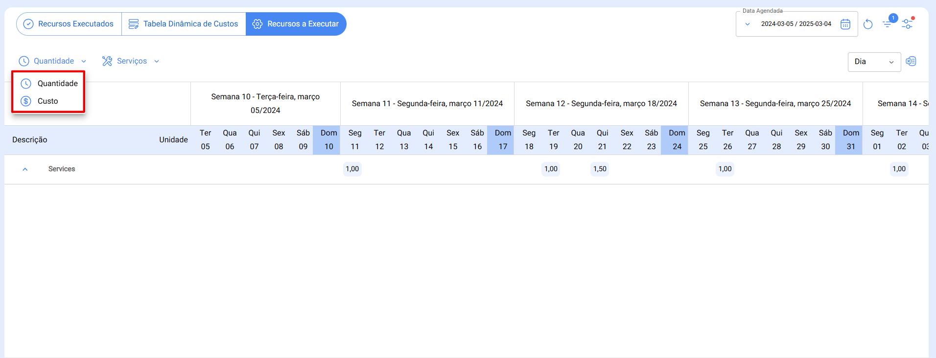Select the Recursos a Executar tab

(296, 24)
